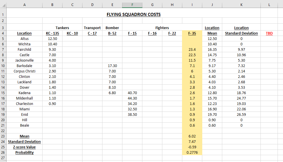Click the Z-score Value label
Image resolution: width=283 pixels, height=162 pixels.
point(24,147)
